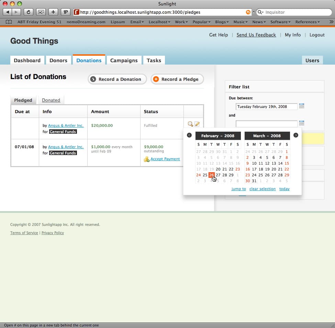This screenshot has width=335, height=328.
Task: Click the clear selection link in the calendar
Action: [263, 189]
